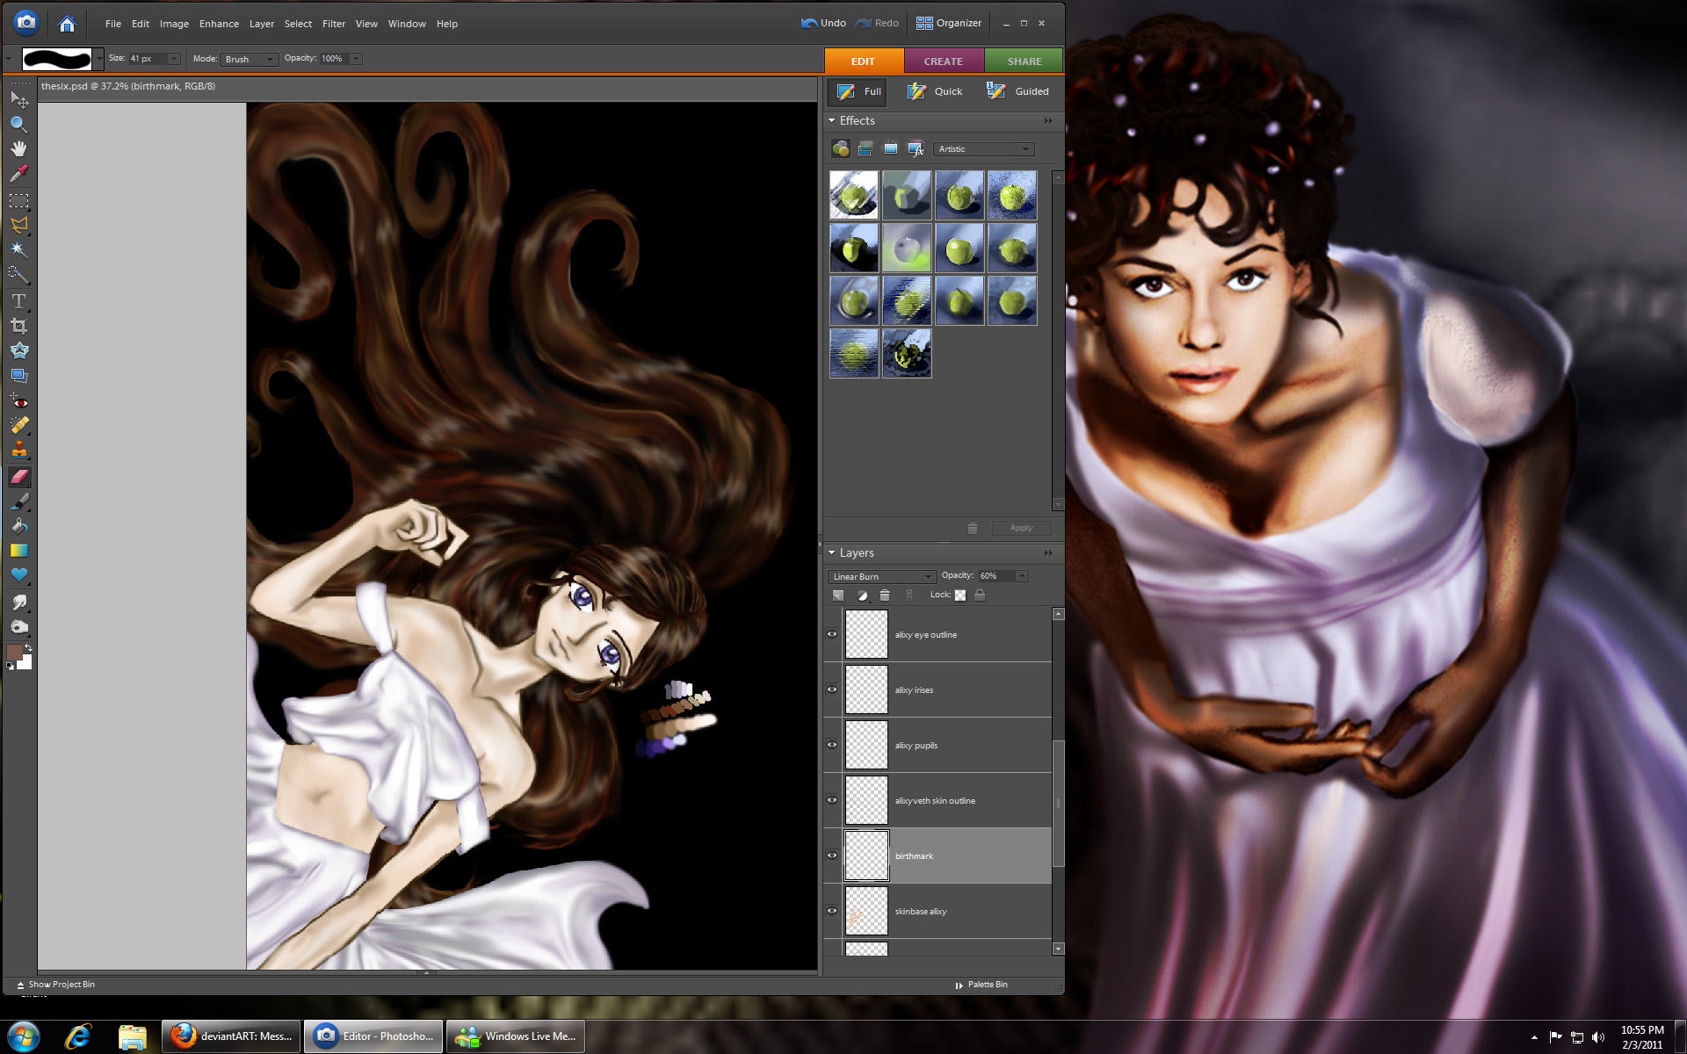Switch foreground and background colors arrows
Screen dimensions: 1687x1054
pos(28,647)
